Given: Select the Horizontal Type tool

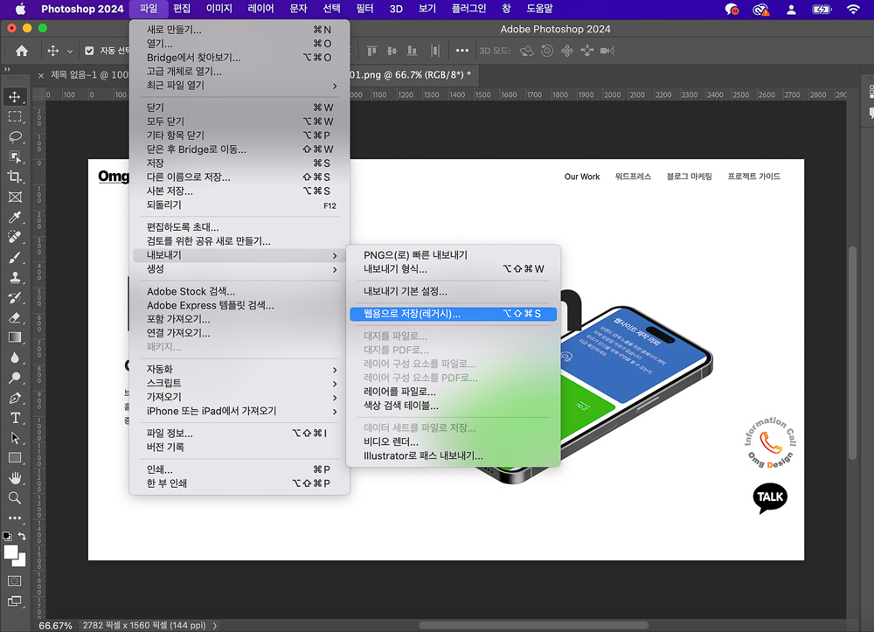Looking at the screenshot, I should (15, 418).
